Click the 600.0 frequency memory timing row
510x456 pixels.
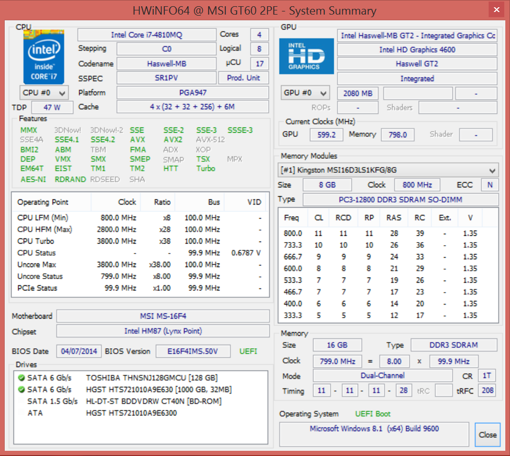(x=388, y=268)
